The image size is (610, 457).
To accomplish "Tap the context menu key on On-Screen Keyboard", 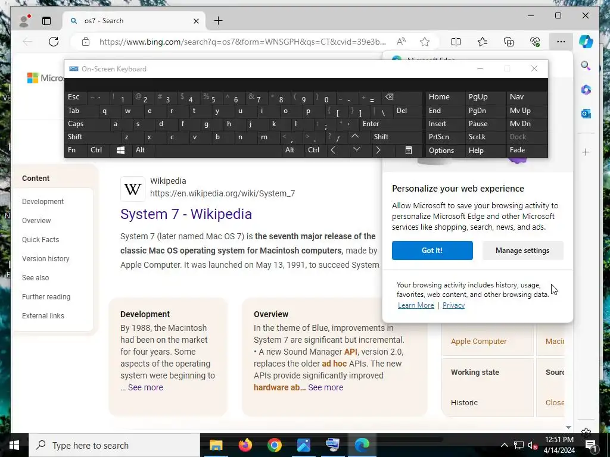I will [409, 150].
